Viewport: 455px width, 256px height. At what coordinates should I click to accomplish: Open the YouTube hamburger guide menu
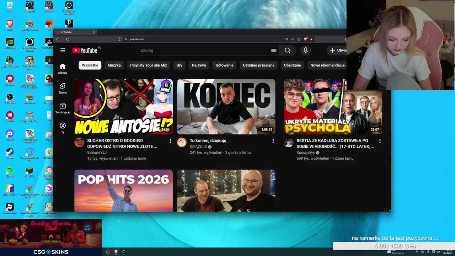(x=63, y=50)
